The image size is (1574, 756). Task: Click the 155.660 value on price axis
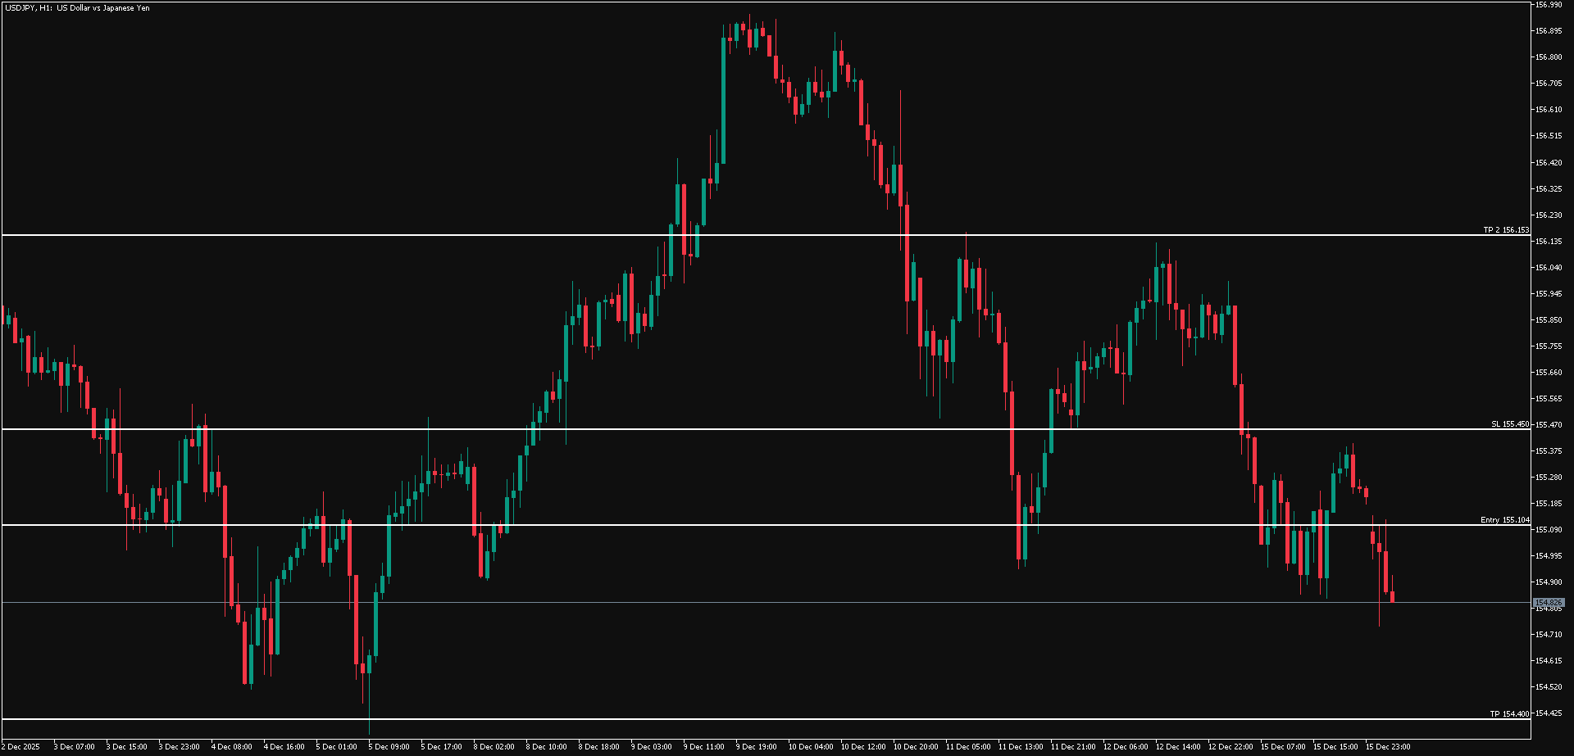point(1549,373)
